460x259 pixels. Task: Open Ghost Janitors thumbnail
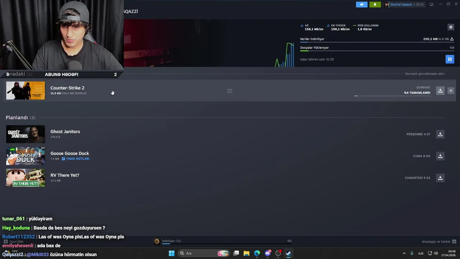pos(26,134)
